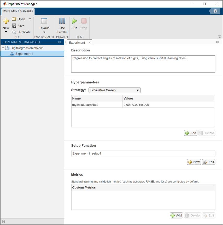Add a custom metric with Add button

click(x=176, y=215)
